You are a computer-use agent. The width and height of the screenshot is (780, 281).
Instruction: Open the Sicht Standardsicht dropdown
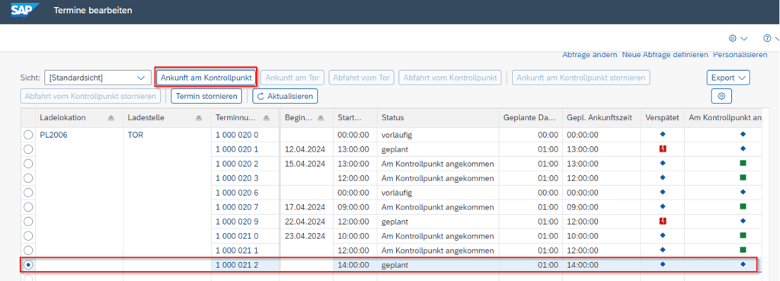pyautogui.click(x=97, y=78)
